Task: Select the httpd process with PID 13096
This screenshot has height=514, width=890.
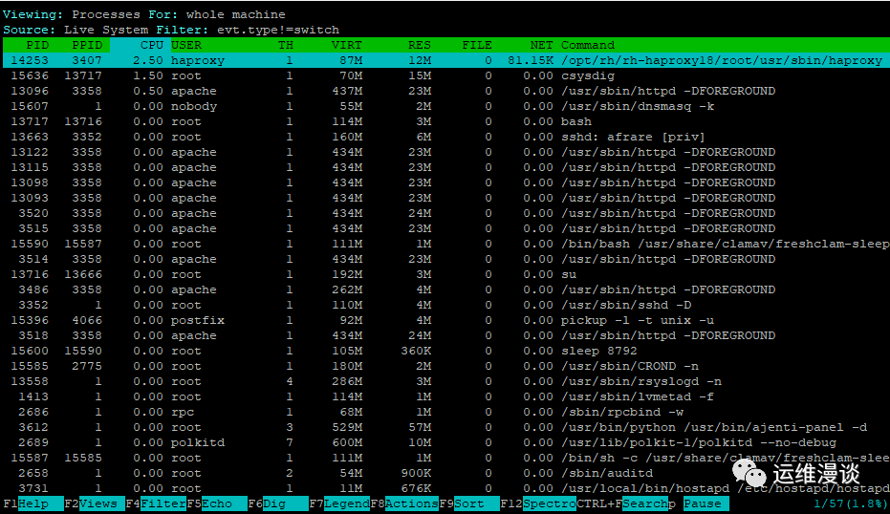Action: pyautogui.click(x=445, y=91)
